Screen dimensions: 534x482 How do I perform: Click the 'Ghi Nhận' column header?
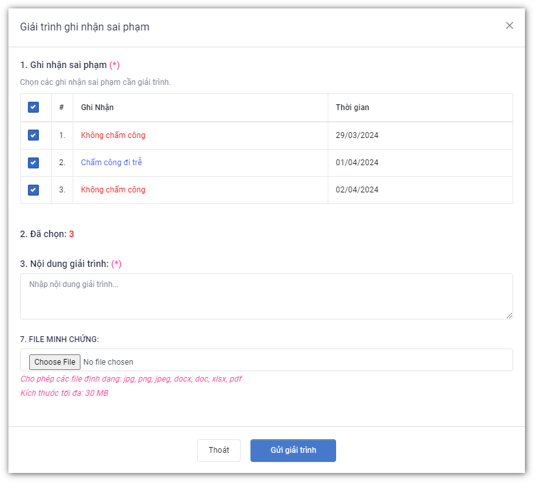[x=97, y=108]
